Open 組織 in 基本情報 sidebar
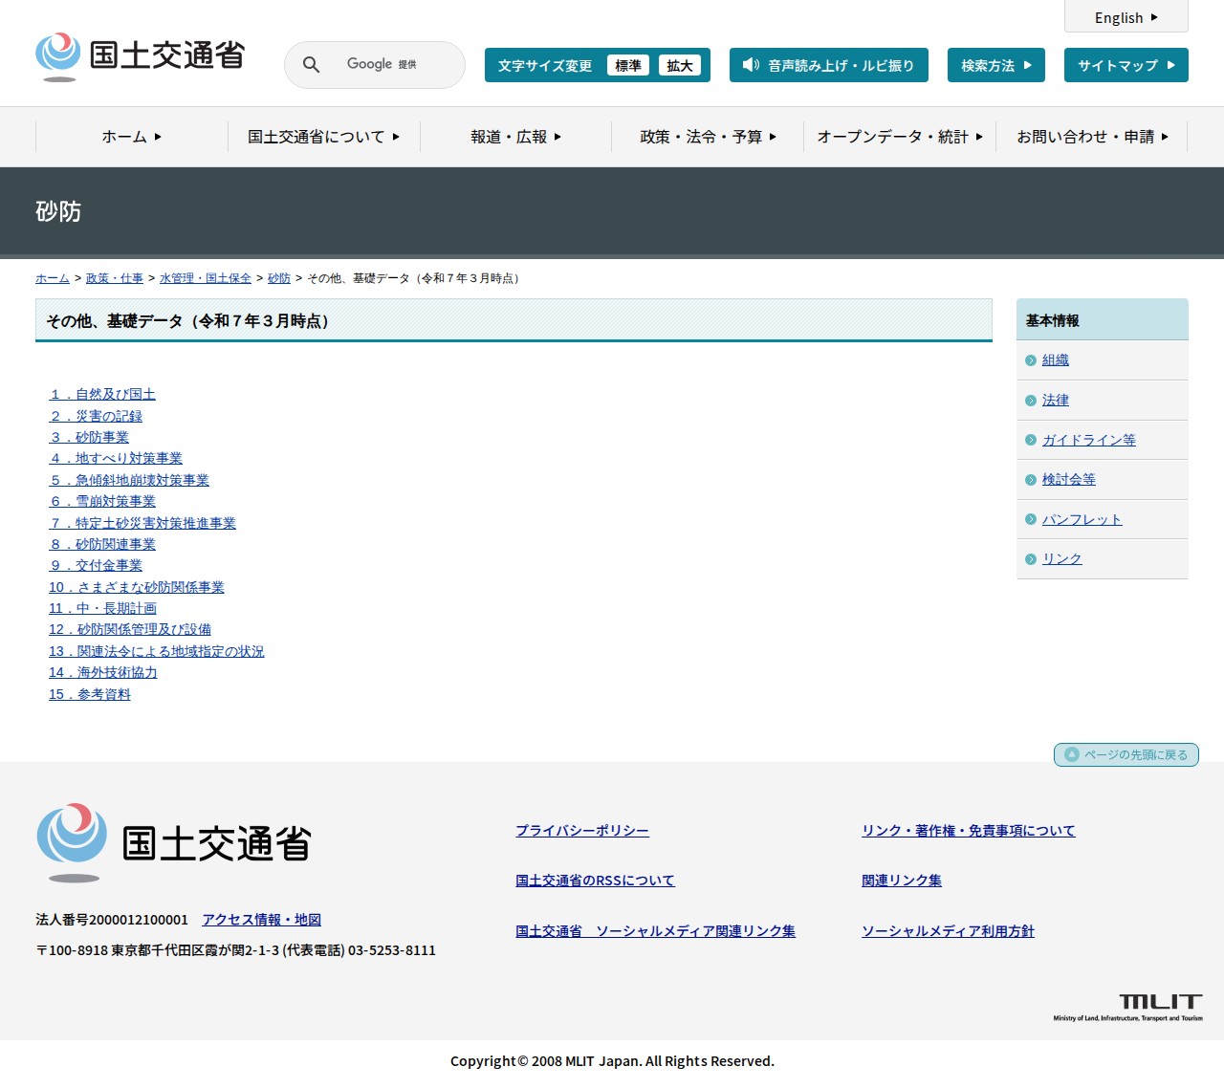The image size is (1224, 1088). point(1056,360)
